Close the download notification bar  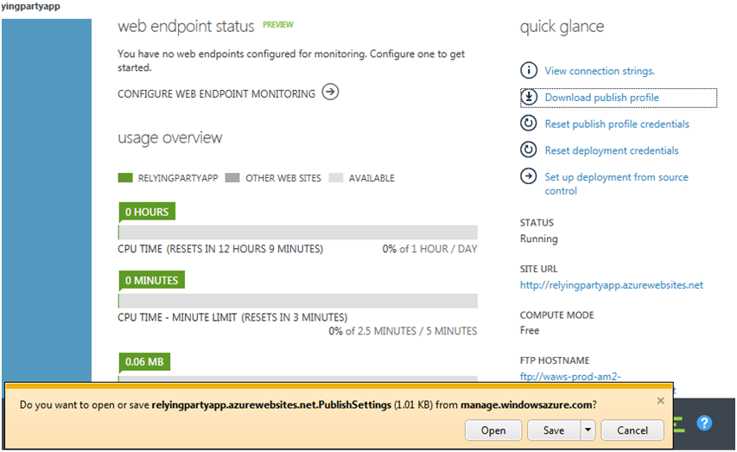tap(661, 401)
